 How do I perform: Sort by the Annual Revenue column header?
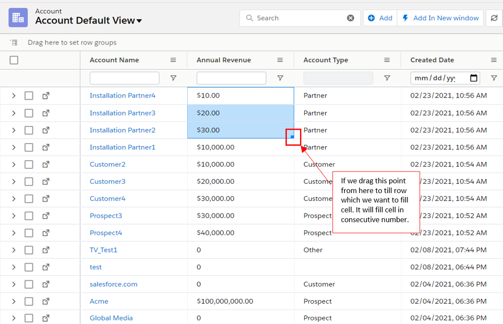(x=224, y=60)
